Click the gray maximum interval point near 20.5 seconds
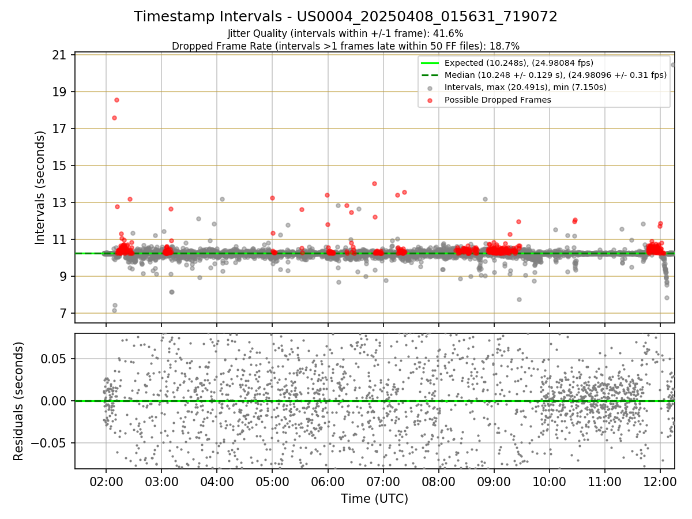Image resolution: width=692 pixels, height=519 pixels. (673, 65)
